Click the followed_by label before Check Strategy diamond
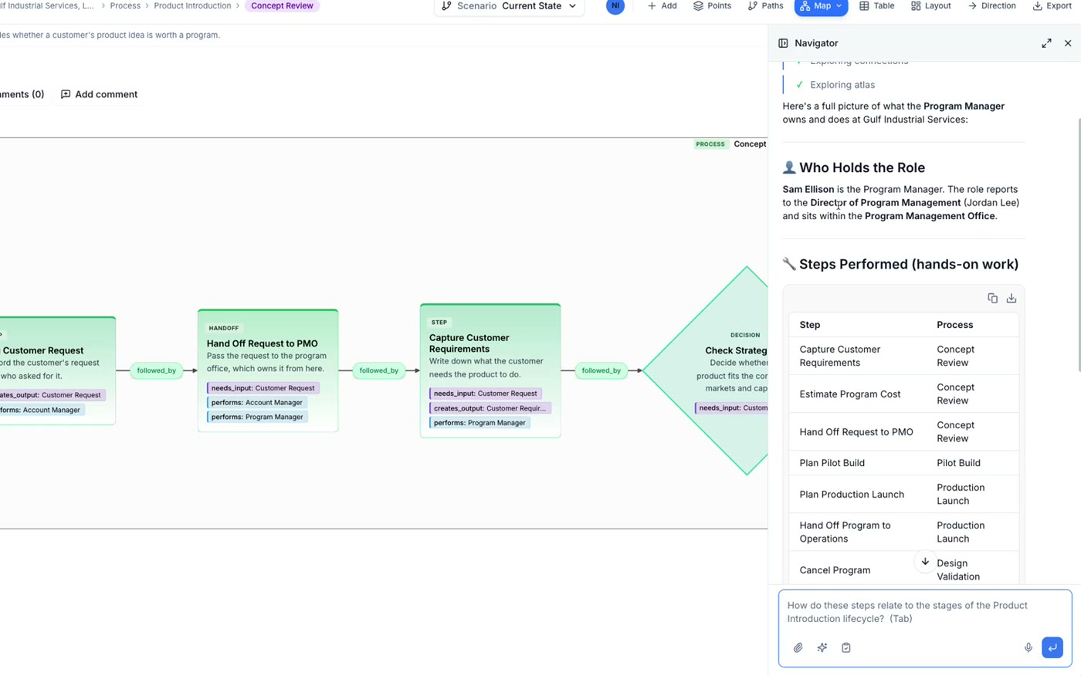The width and height of the screenshot is (1081, 676). click(x=601, y=370)
